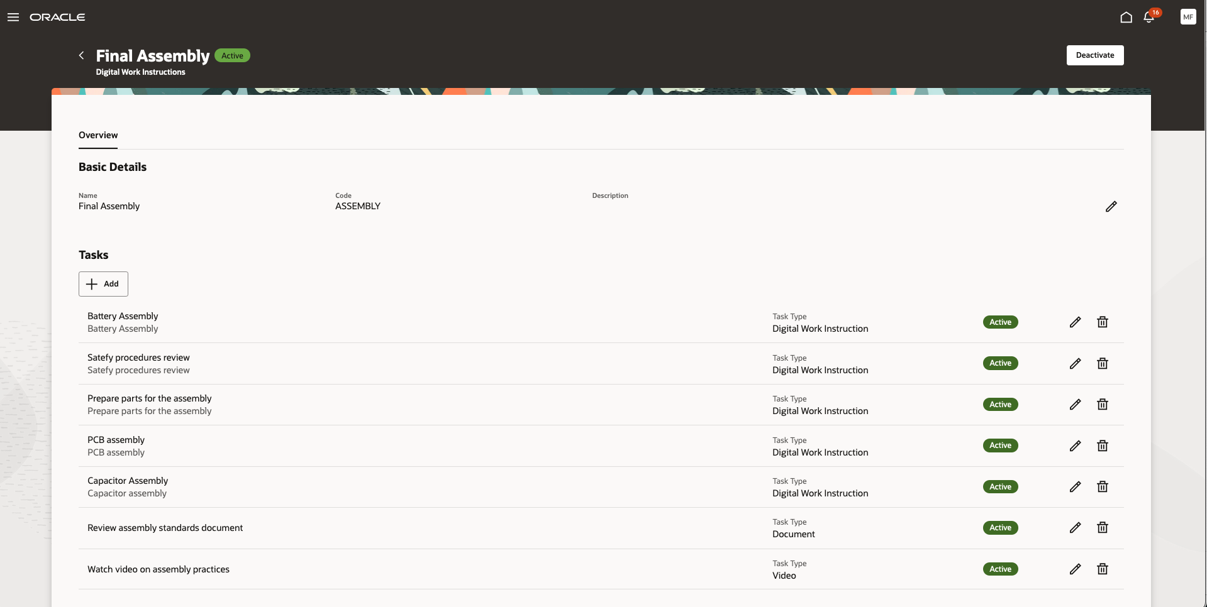Delete Watch video on assembly practices task
1207x607 pixels.
coord(1102,569)
